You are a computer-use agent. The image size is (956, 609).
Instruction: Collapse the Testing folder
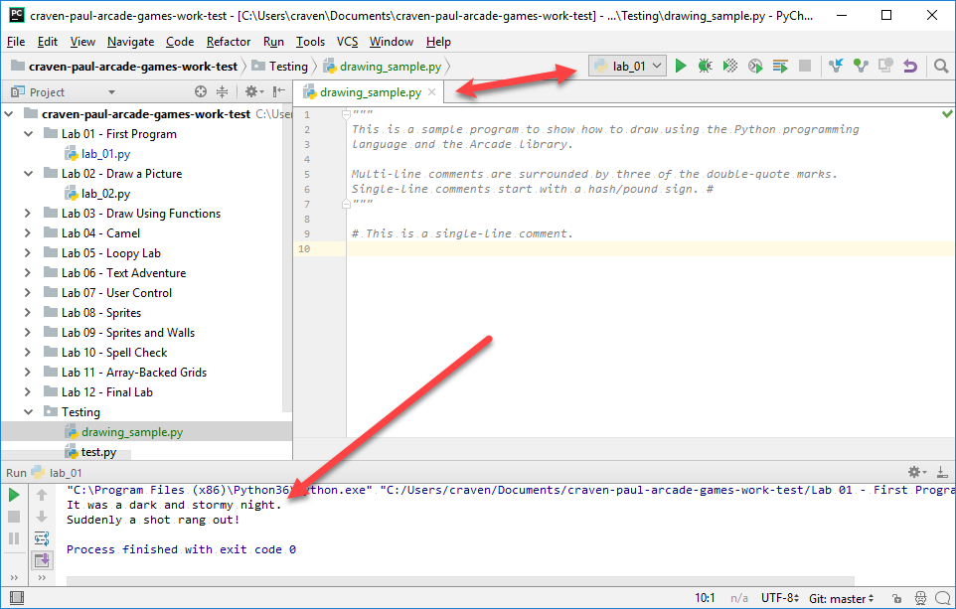pyautogui.click(x=28, y=412)
